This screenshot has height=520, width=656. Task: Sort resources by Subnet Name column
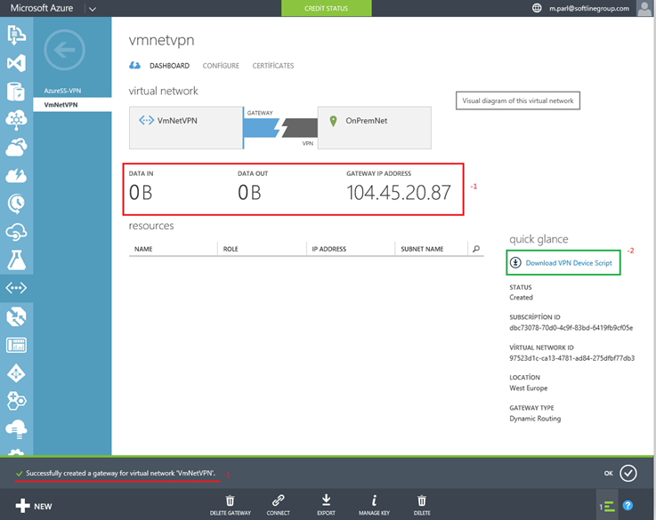click(x=422, y=249)
